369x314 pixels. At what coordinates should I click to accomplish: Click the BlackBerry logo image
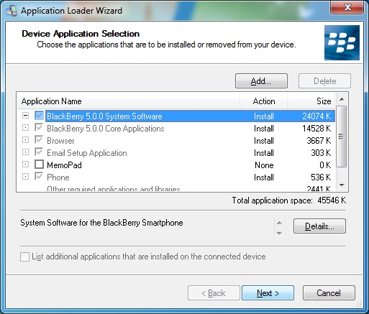pyautogui.click(x=342, y=42)
